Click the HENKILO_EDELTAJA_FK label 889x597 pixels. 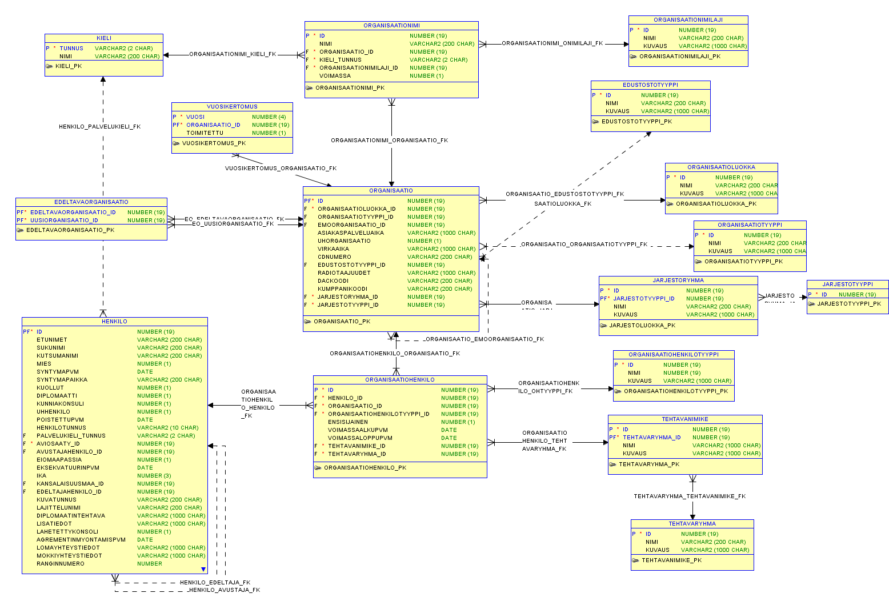pyautogui.click(x=215, y=583)
